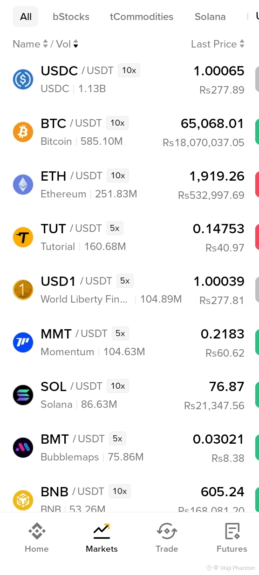Select the All filter chip
259x575 pixels.
coord(26,17)
